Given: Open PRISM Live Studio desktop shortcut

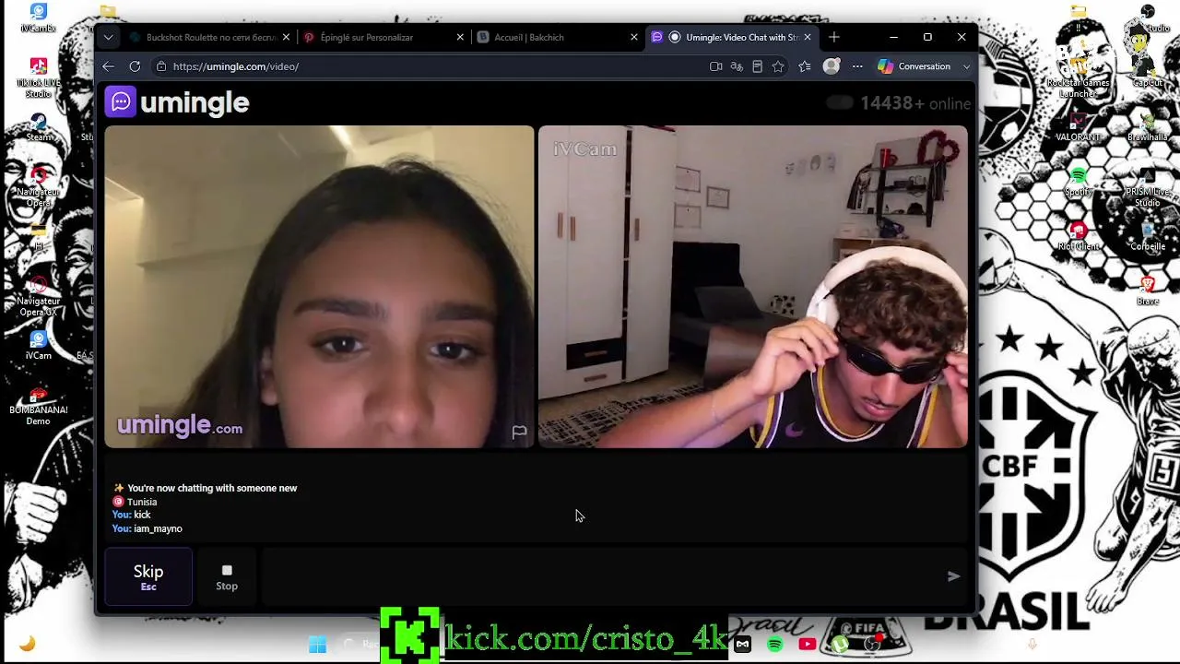Looking at the screenshot, I should [1148, 186].
